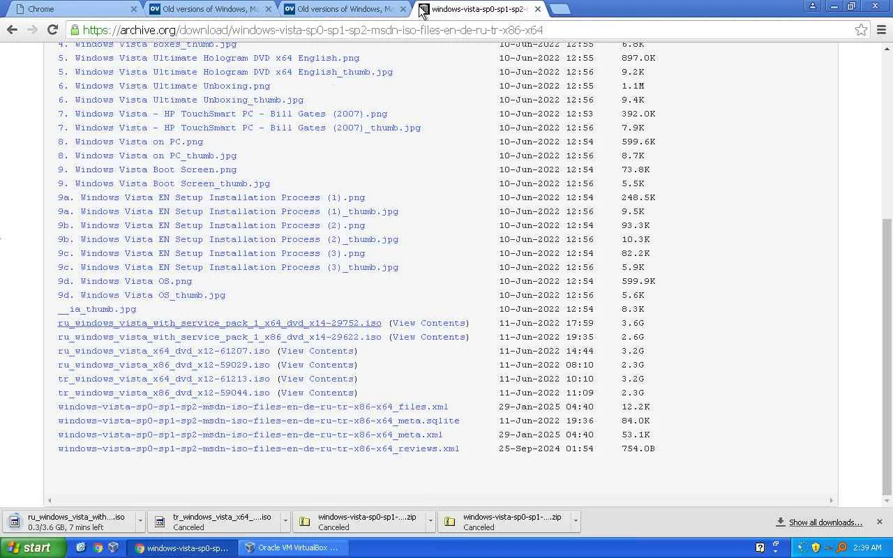This screenshot has height=558, width=893.
Task: Open the in-progress ru_windows_vista_with iso download
Action: point(70,522)
